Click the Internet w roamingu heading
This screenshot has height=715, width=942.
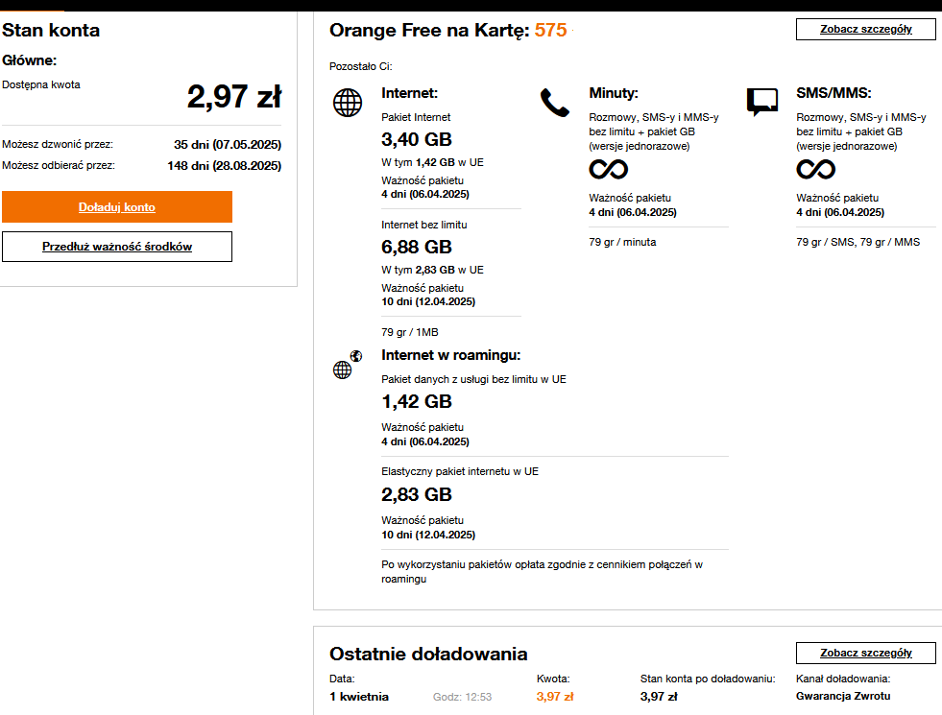[450, 355]
